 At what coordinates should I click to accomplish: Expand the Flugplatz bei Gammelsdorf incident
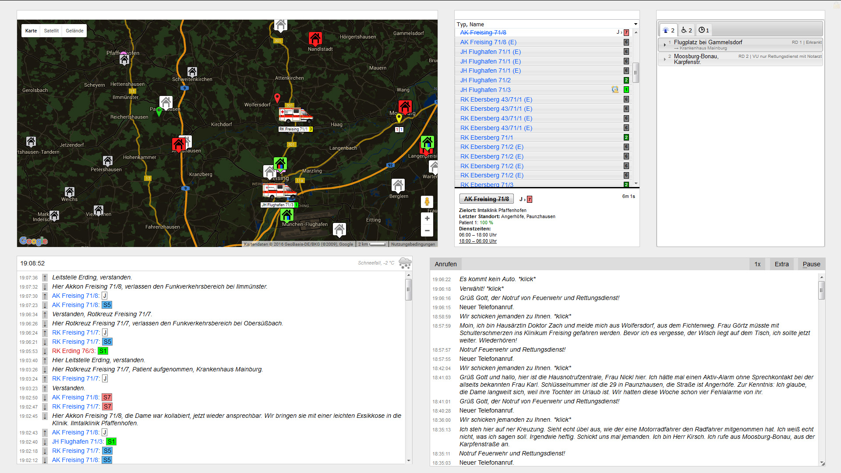tap(664, 45)
